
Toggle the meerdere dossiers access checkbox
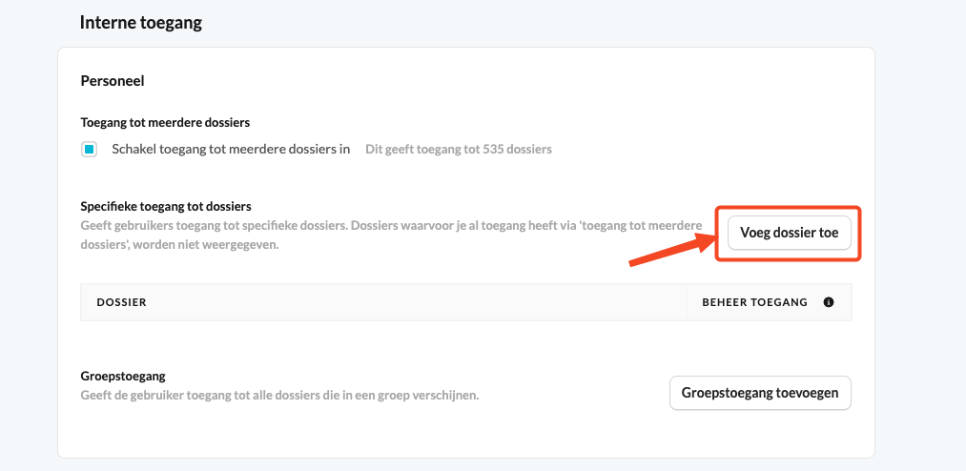click(x=90, y=149)
